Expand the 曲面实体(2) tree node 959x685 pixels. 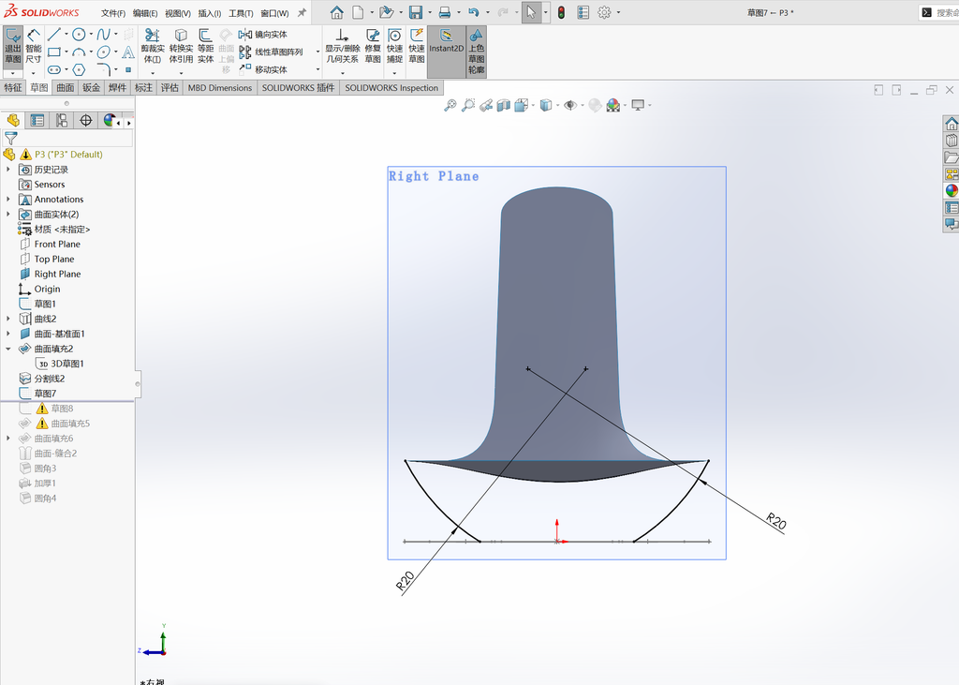coord(7,215)
